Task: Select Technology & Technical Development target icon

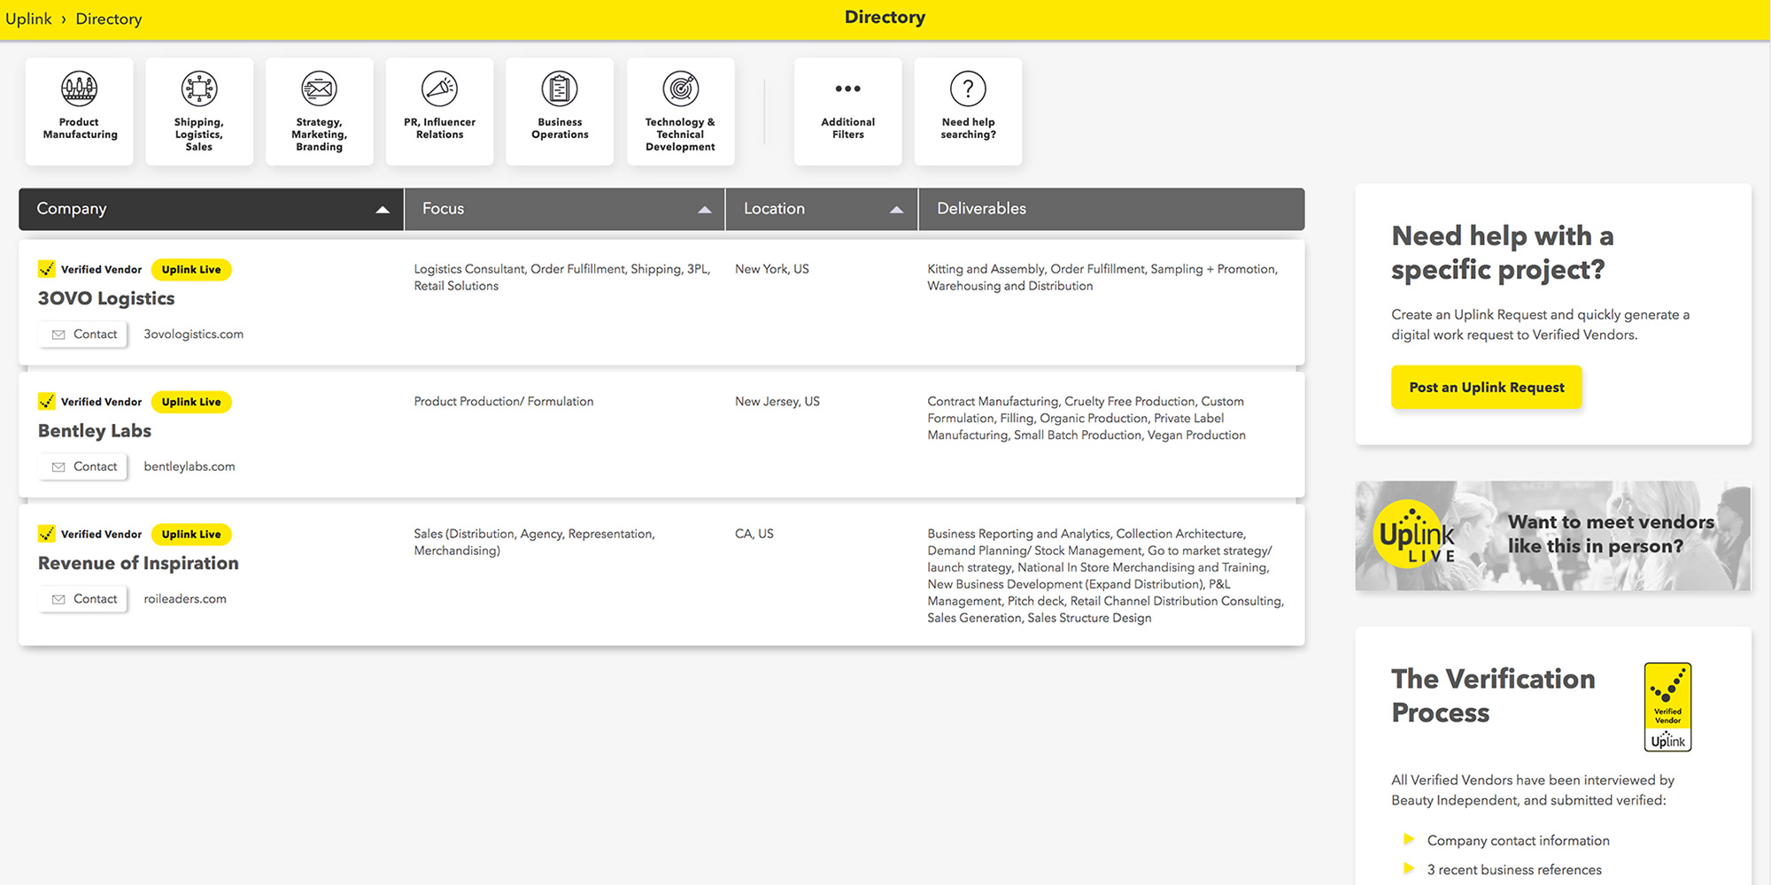Action: pos(681,88)
